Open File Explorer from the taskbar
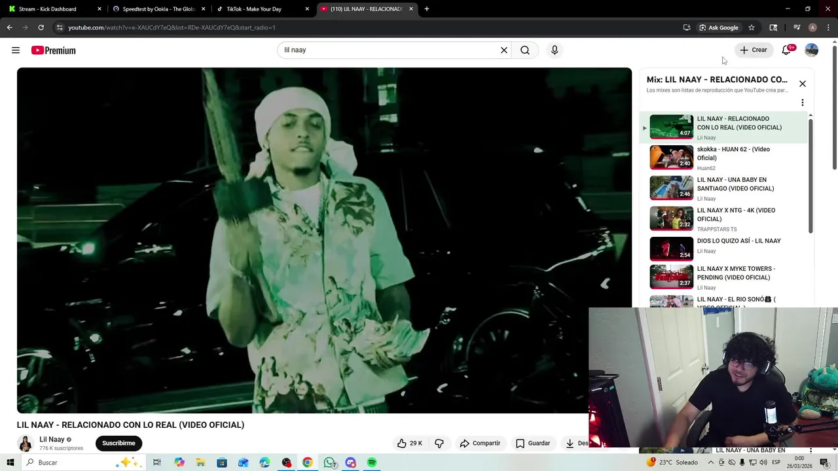This screenshot has width=838, height=471. [200, 462]
